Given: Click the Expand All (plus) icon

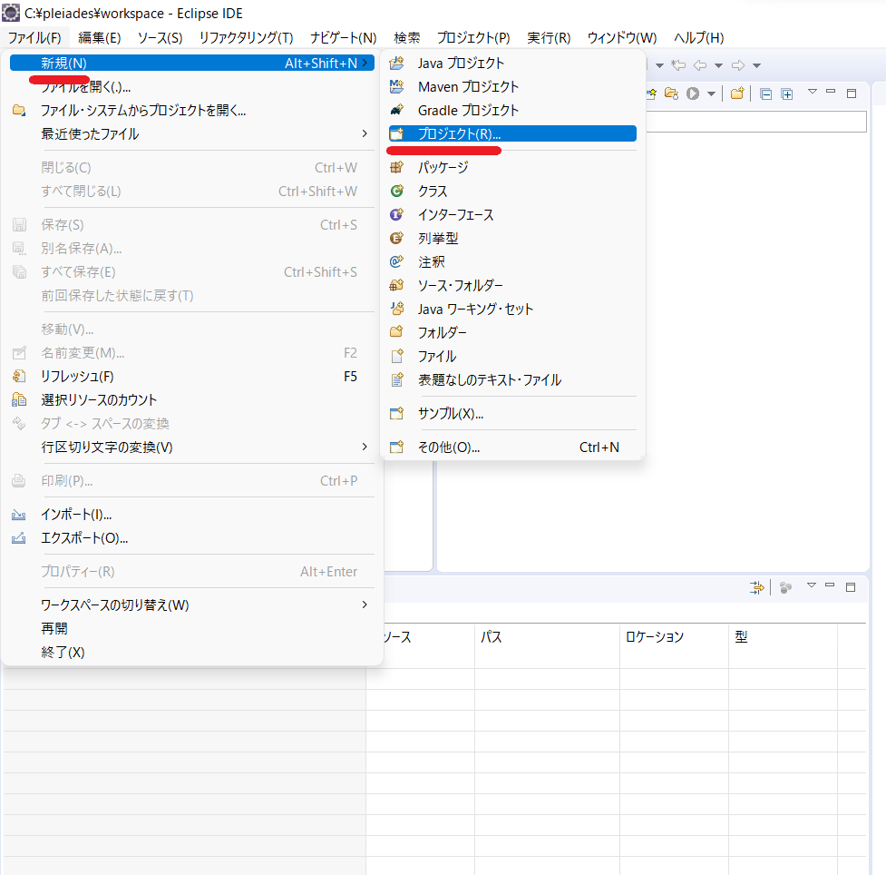Looking at the screenshot, I should [786, 93].
